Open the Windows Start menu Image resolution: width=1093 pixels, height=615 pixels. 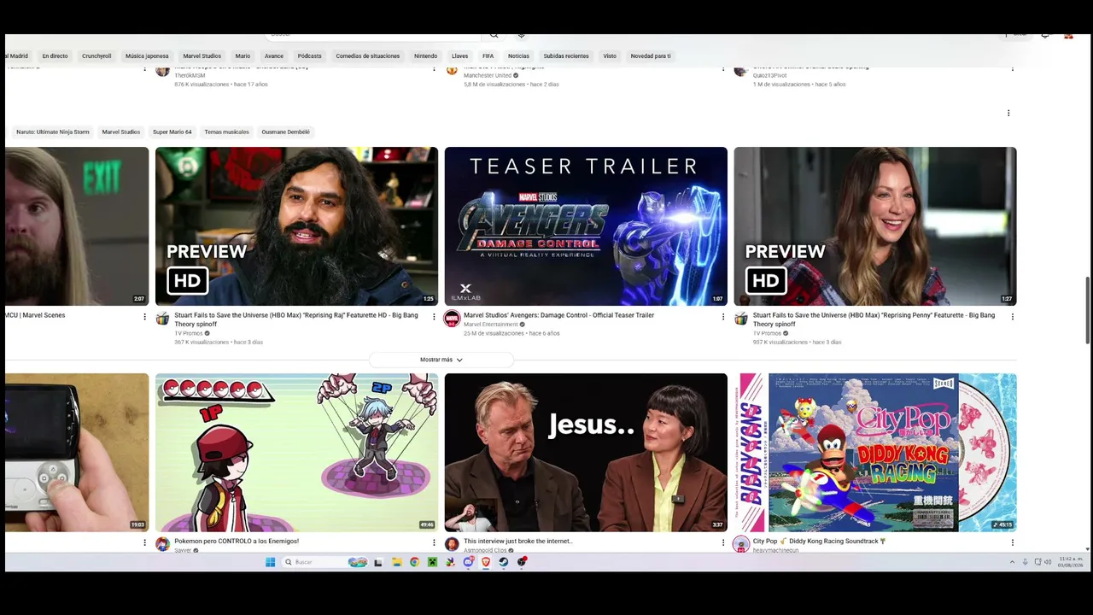[x=270, y=562]
